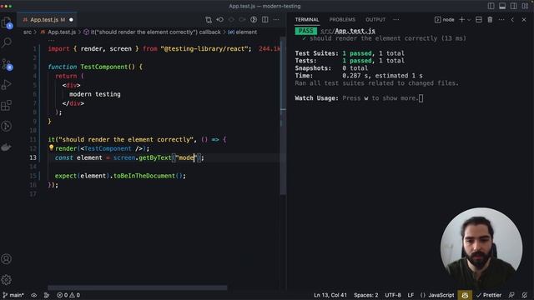Click the Copilot status icon in status bar
The height and width of the screenshot is (300, 534).
tap(465, 295)
